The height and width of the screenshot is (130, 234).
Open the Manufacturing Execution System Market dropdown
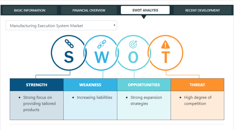(61, 26)
